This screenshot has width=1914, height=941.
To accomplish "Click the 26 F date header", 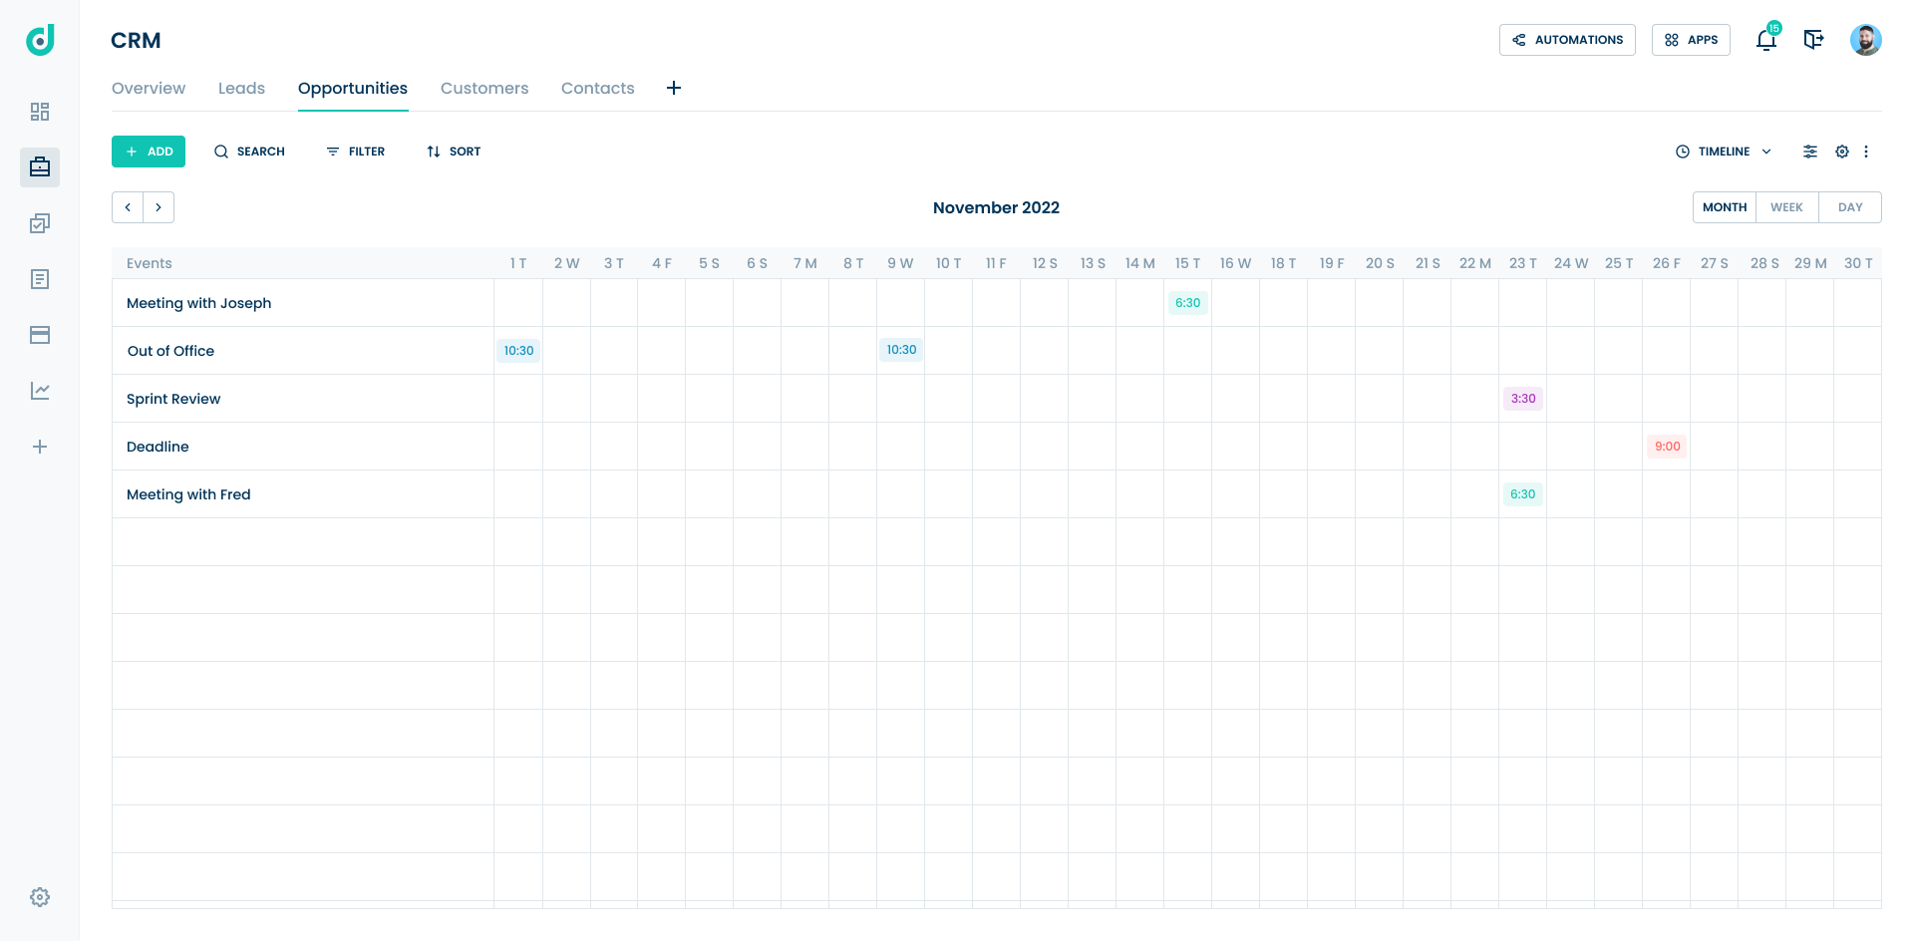I will tap(1667, 263).
